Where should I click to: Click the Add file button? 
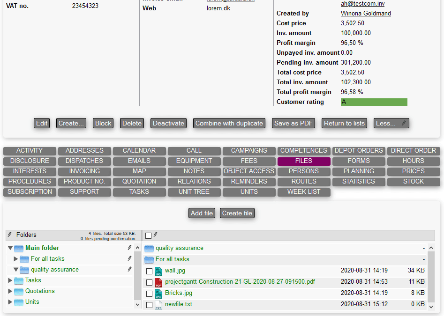tap(202, 213)
